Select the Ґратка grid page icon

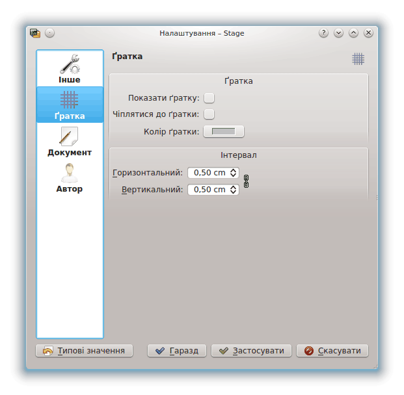pyautogui.click(x=70, y=105)
